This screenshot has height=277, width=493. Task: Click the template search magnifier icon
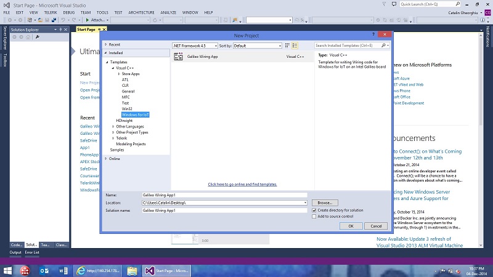click(383, 46)
